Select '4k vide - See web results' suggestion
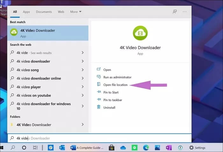Image resolution: width=223 pixels, height=152 pixels. click(48, 53)
